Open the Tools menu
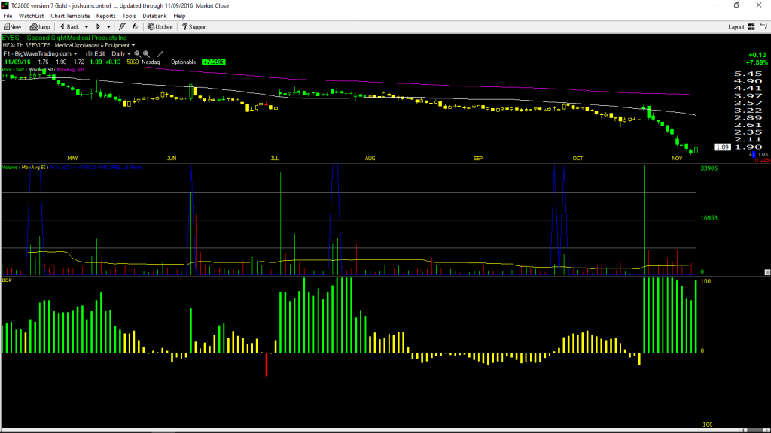 coord(129,16)
